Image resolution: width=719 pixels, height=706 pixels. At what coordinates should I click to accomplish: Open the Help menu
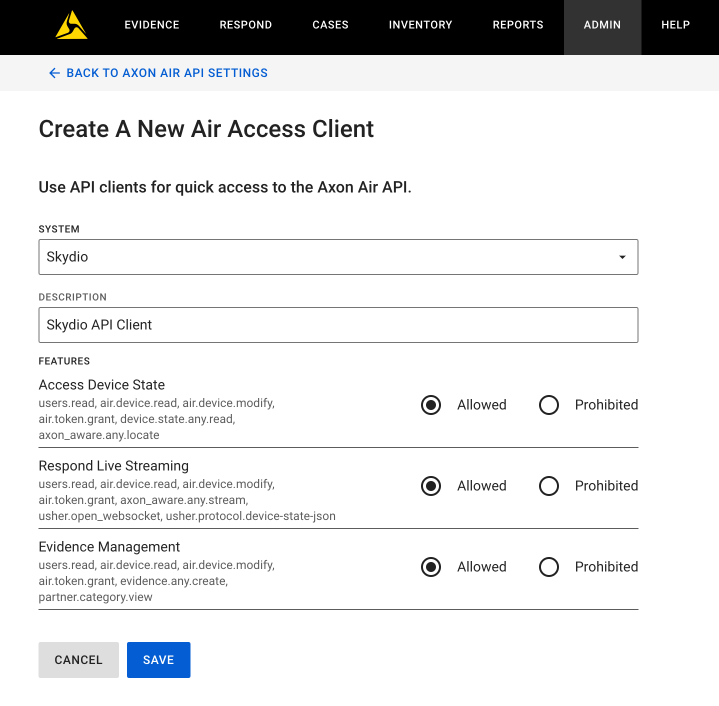[x=675, y=25]
